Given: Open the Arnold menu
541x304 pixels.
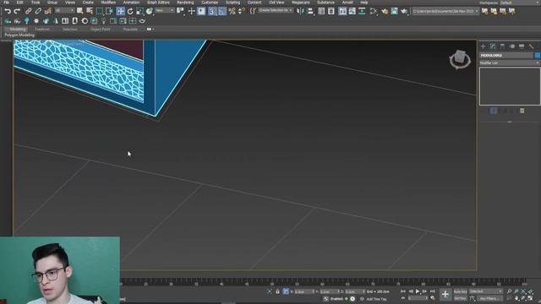Looking at the screenshot, I should pos(347,3).
